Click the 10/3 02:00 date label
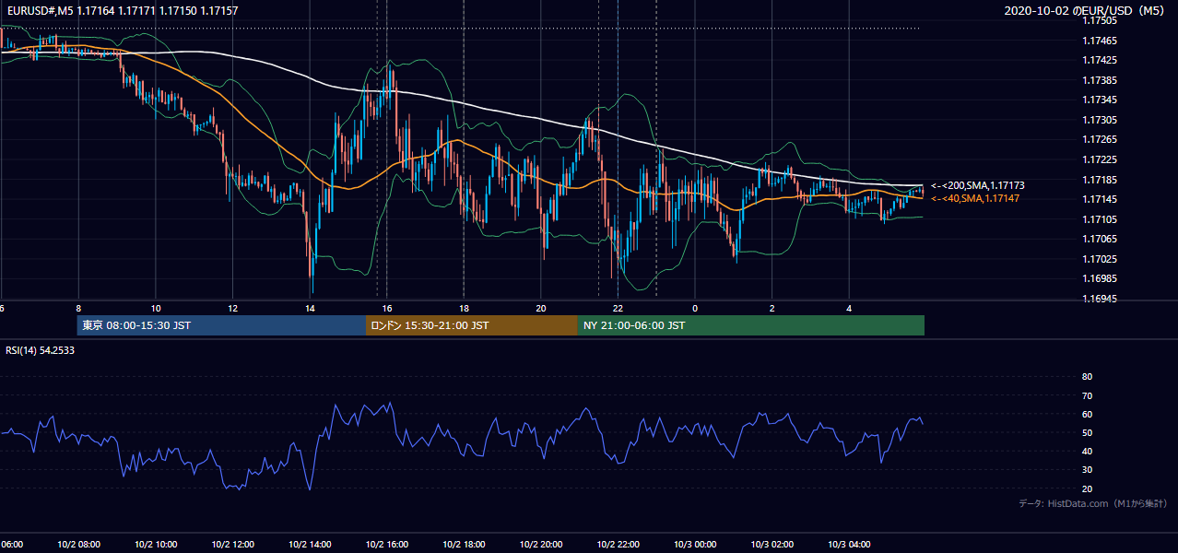This screenshot has height=553, width=1178. (772, 544)
